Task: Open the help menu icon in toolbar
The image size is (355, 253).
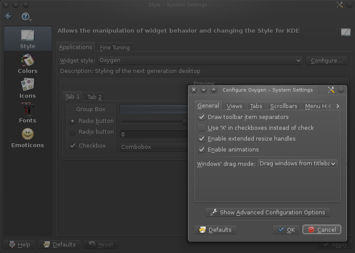Action: point(26,17)
